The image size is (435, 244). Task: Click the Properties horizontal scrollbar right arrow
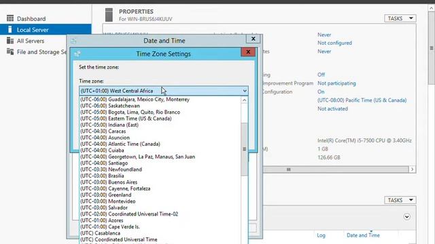413,169
